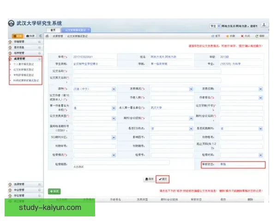Open the 发表情况 dropdown
This screenshot has height=221, width=277.
point(191,89)
